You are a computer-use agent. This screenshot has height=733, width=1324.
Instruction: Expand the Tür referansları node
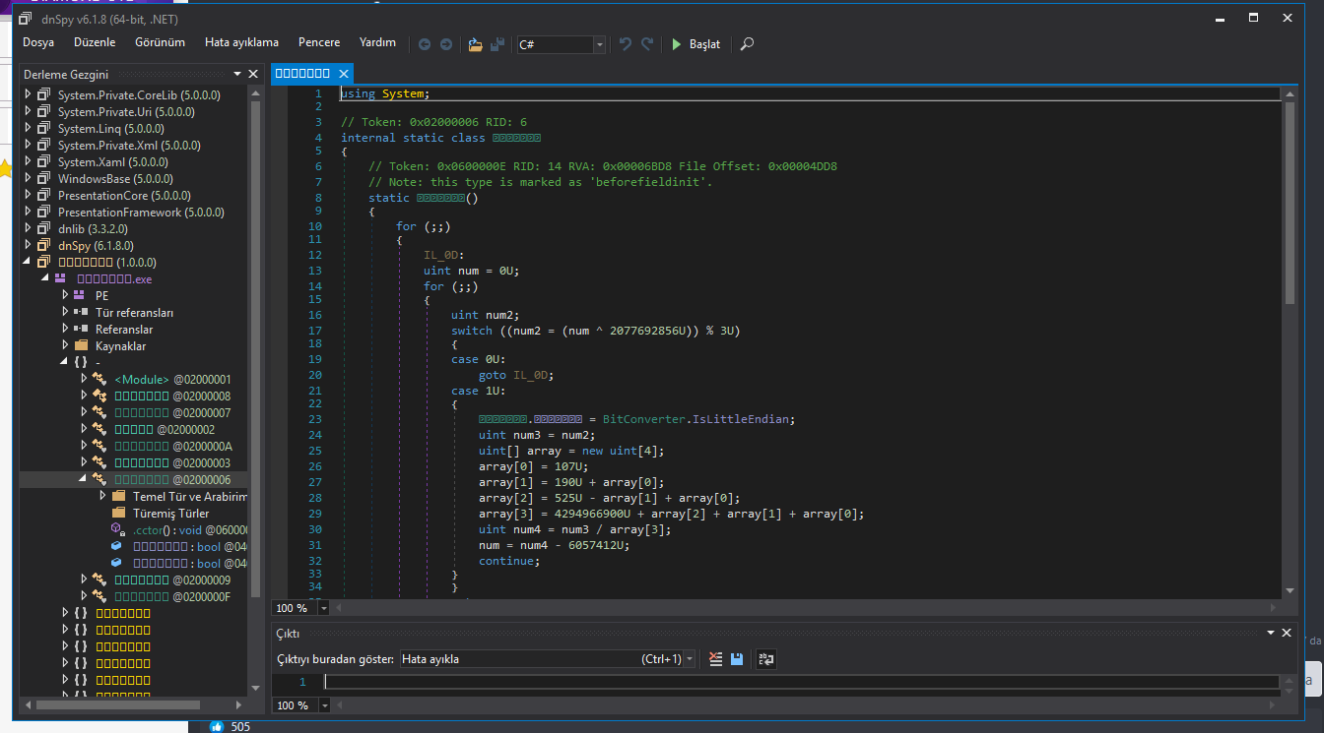[66, 312]
